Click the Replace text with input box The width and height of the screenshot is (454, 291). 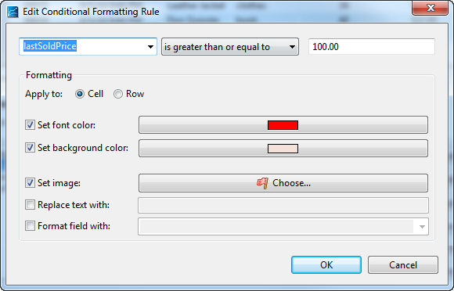tap(283, 205)
